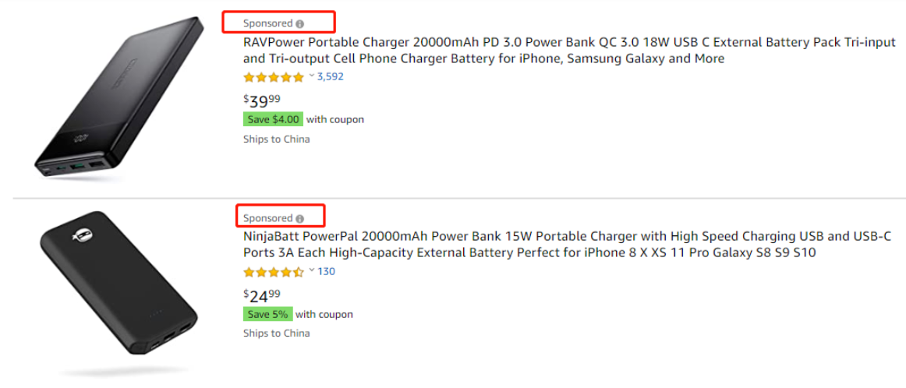Expand the RAVPower rating breakdown chevron
Screen dimensions: 906x388
coord(312,76)
